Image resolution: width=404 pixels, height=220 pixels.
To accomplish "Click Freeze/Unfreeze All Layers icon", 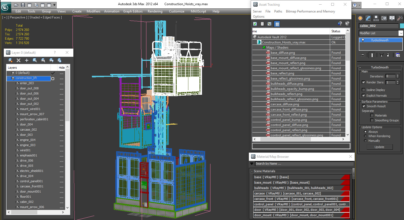I will point(59,60).
